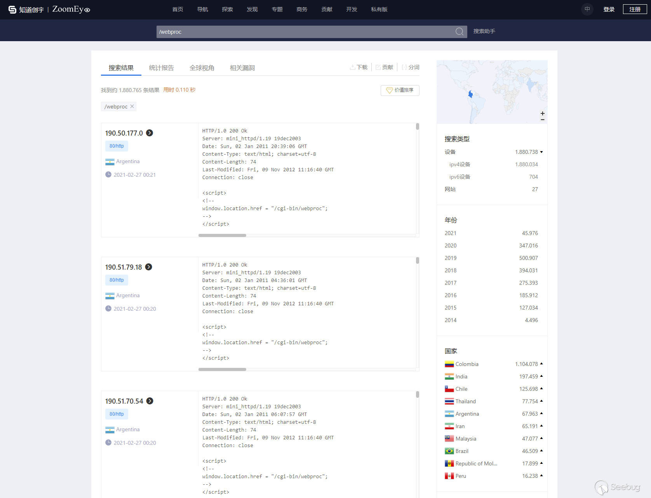Click horizontal scrollbar of 190.51.79.18 result
651x498 pixels.
click(222, 369)
